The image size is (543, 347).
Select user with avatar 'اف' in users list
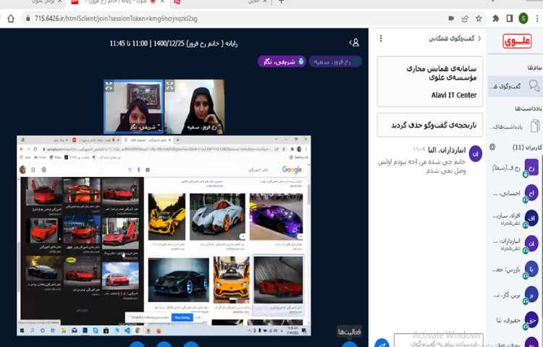[x=515, y=219]
